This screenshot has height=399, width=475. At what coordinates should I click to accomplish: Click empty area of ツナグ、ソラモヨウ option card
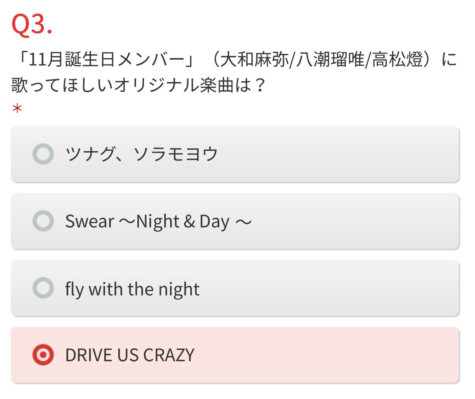click(x=334, y=154)
